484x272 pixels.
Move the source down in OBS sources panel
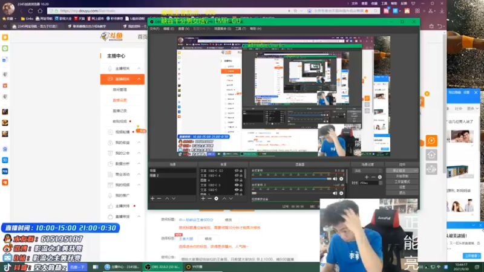[x=231, y=199]
